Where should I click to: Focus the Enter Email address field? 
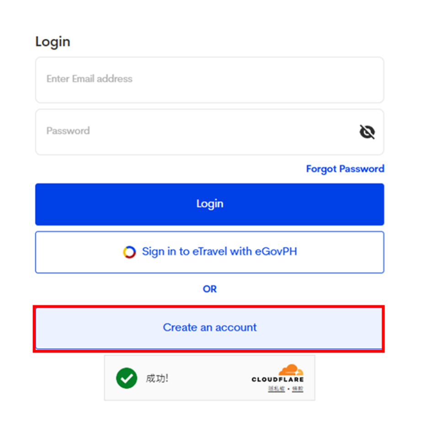click(x=209, y=80)
